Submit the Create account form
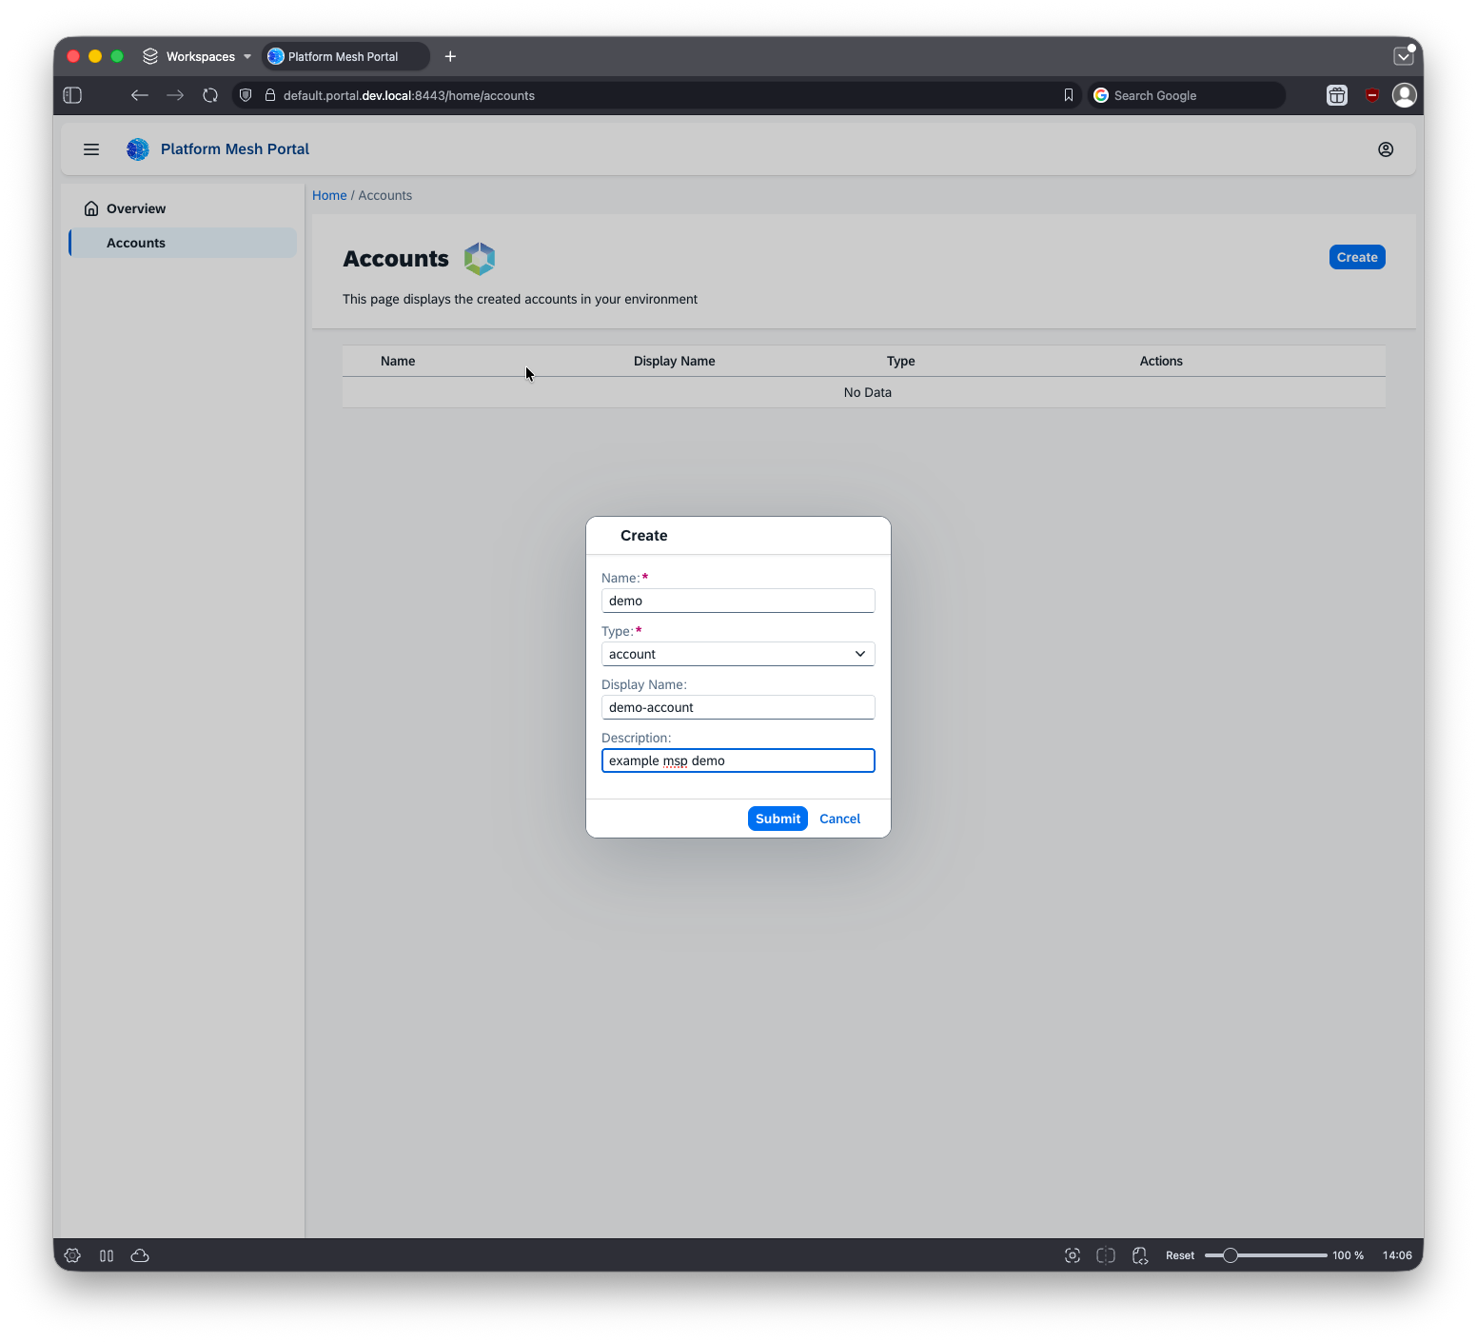1477x1342 pixels. 777,819
